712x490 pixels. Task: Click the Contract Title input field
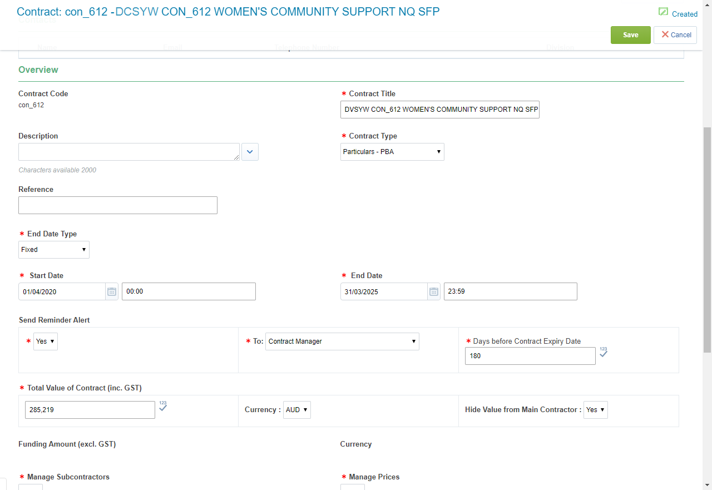pos(439,110)
